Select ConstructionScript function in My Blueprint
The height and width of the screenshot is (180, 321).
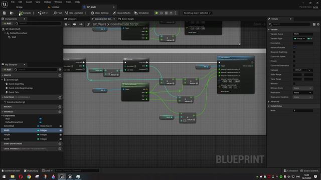point(16,102)
